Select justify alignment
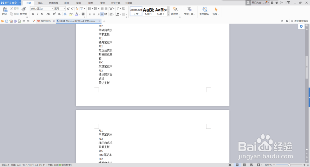The width and height of the screenshot is (310, 167). 102,14
